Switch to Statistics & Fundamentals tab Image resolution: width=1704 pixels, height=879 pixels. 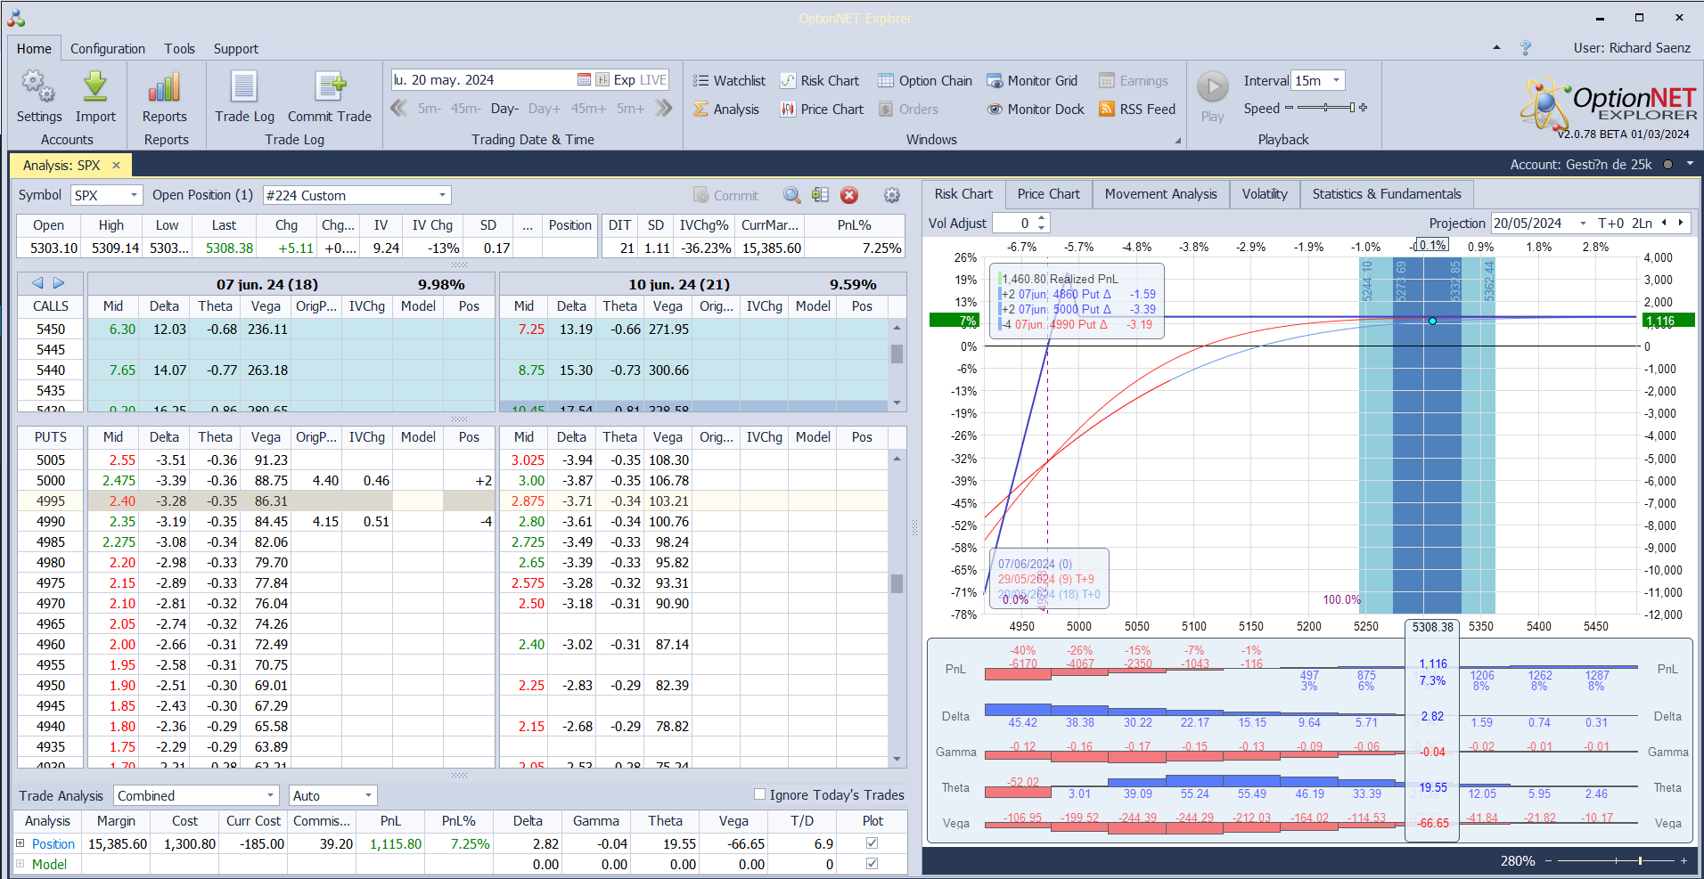(1387, 194)
